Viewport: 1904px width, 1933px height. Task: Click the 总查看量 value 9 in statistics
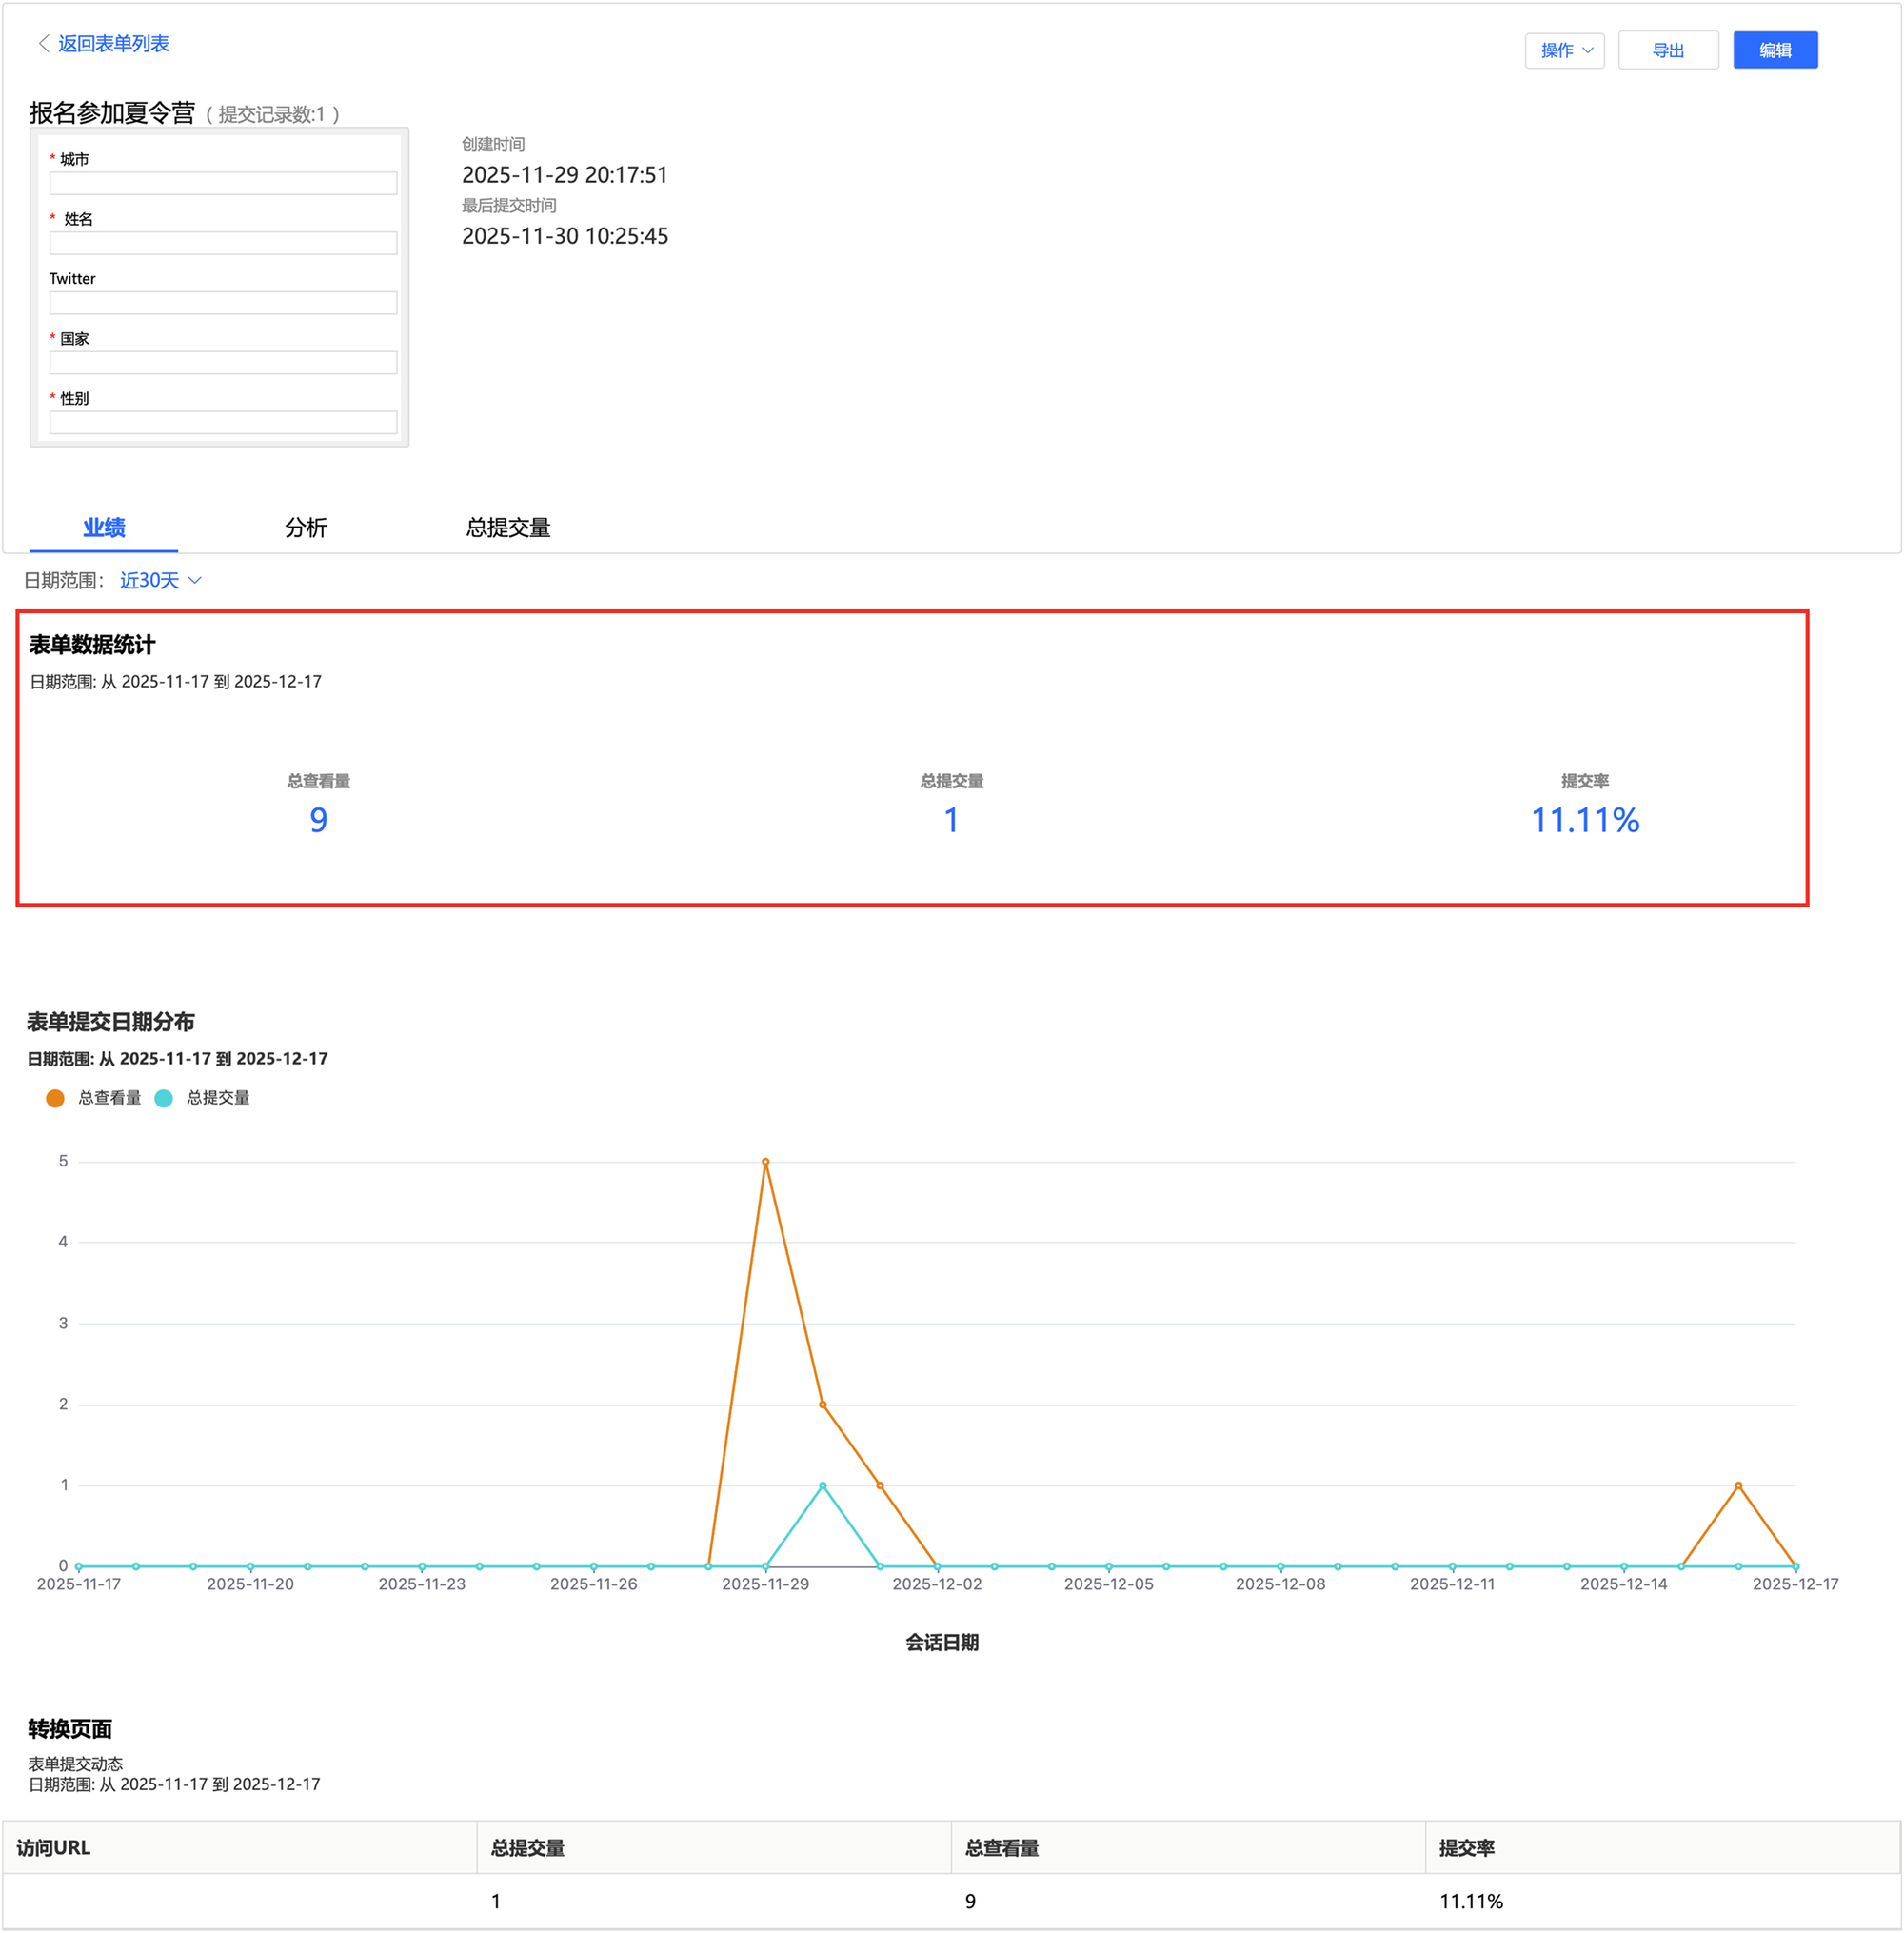(318, 820)
